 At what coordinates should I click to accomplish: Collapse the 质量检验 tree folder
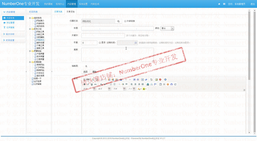[x=30, y=51]
